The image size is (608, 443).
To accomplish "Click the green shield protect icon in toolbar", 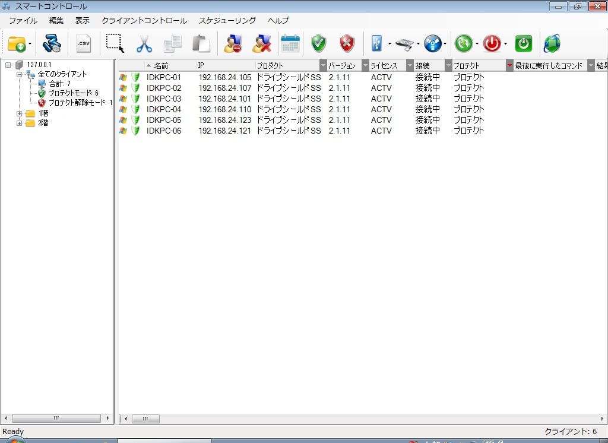I will tap(319, 43).
